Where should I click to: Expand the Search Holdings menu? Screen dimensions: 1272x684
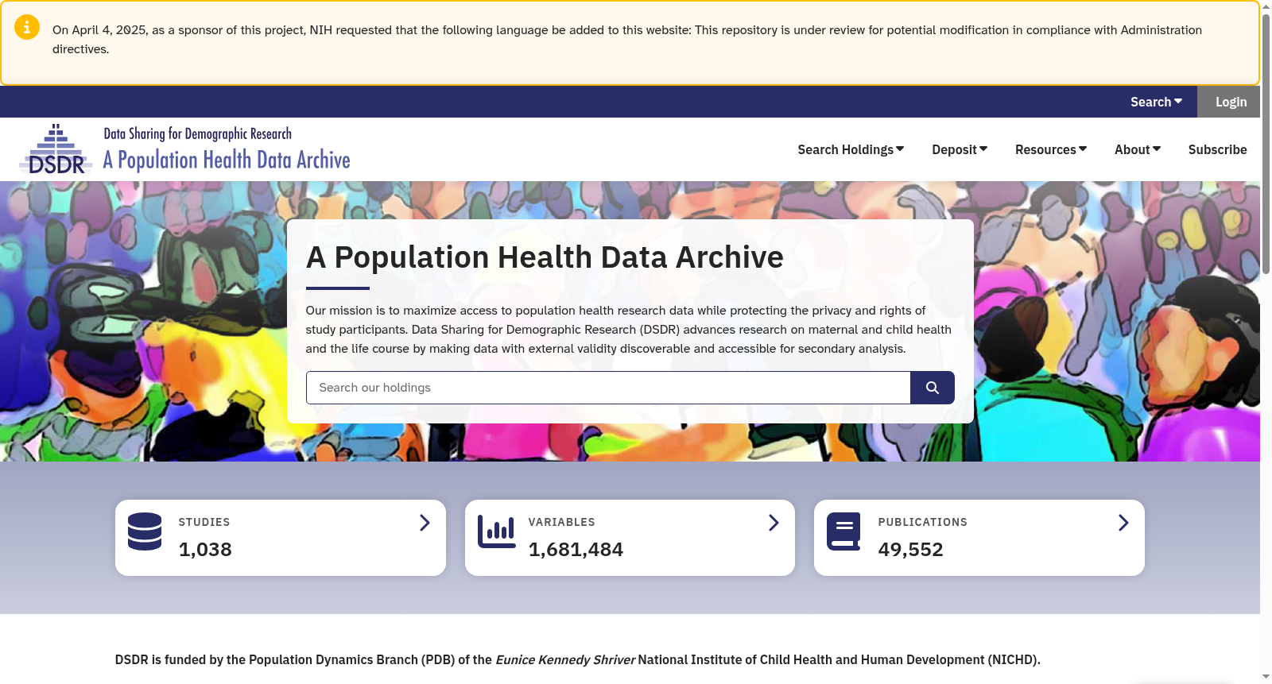(851, 149)
